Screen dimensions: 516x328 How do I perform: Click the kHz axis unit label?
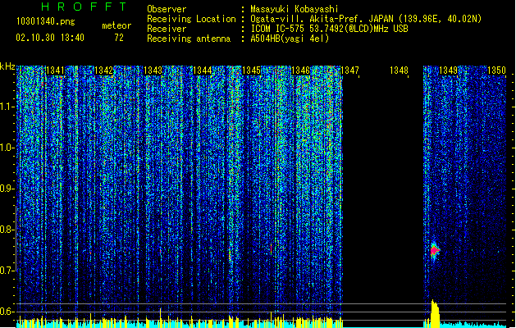click(x=7, y=66)
